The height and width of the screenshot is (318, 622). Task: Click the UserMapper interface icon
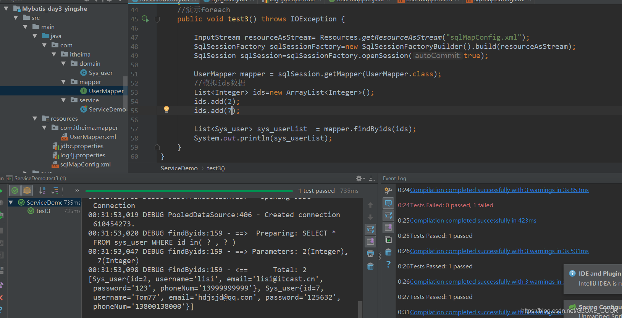point(84,91)
